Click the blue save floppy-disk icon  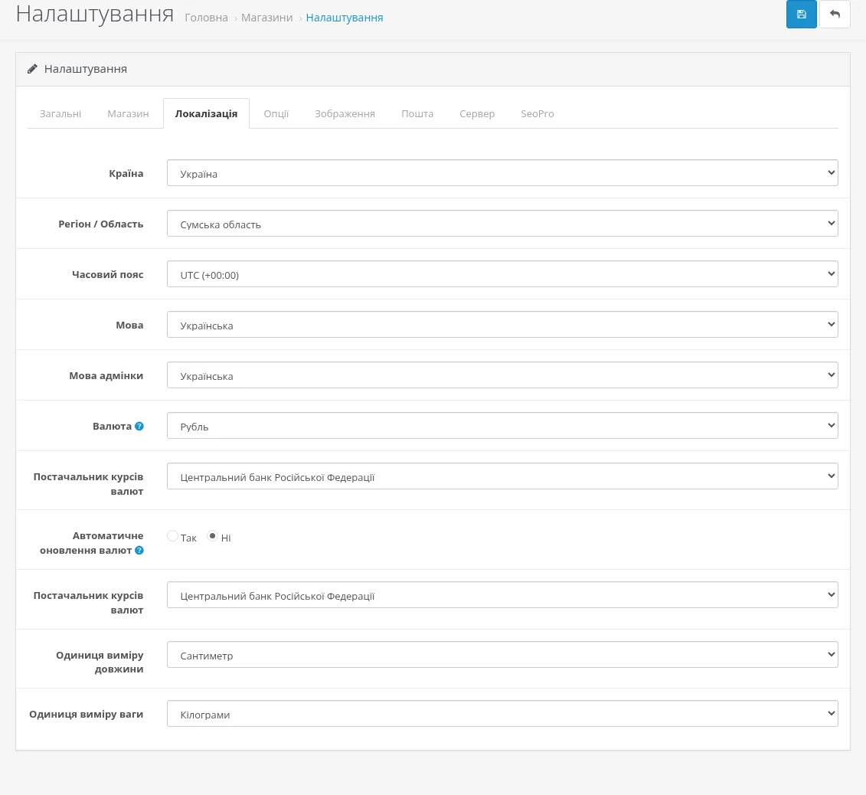[x=801, y=15]
